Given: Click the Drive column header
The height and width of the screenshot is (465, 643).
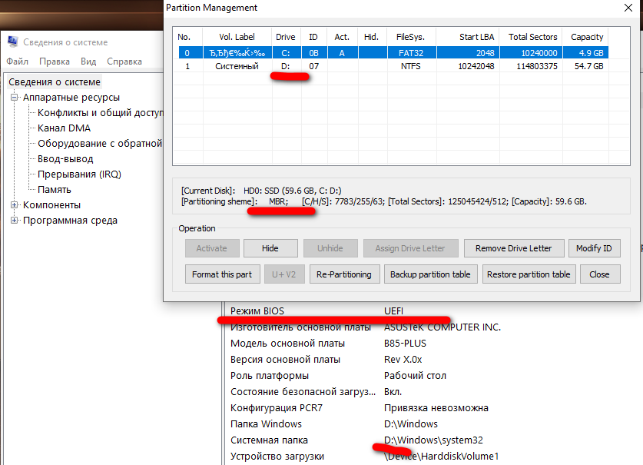Looking at the screenshot, I should (286, 37).
